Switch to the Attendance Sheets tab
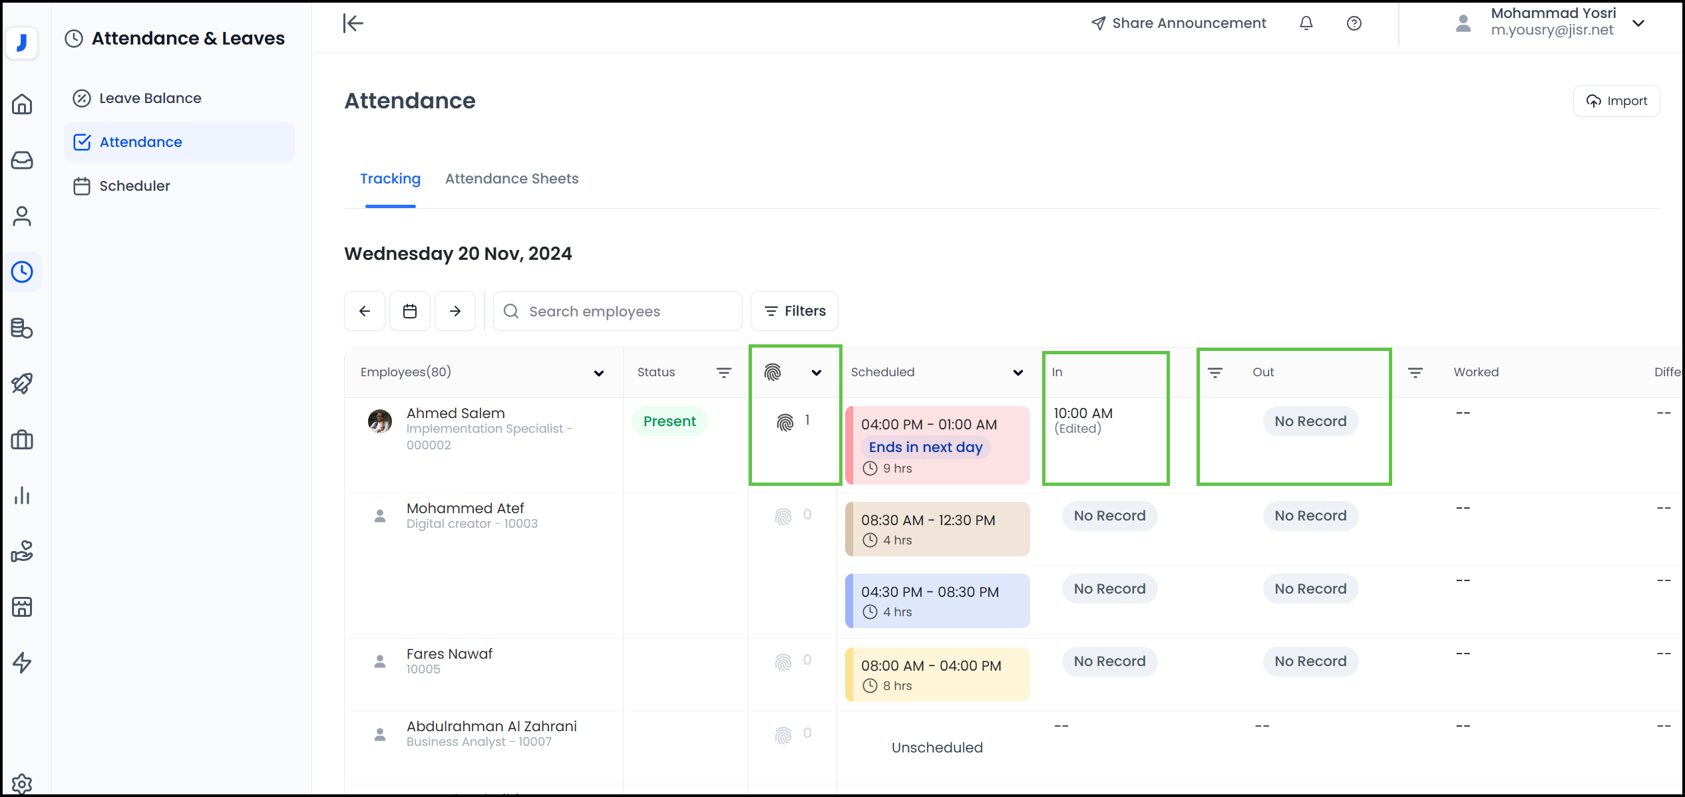This screenshot has height=797, width=1685. pos(512,179)
